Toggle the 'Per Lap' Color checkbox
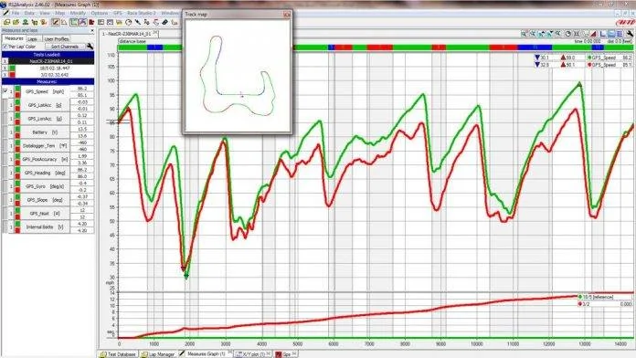Viewport: 636px width, 358px height. [x=5, y=47]
